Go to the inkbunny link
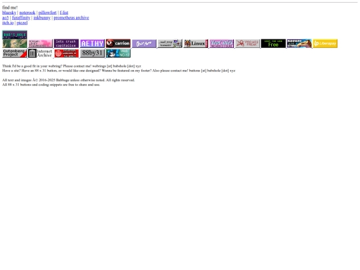360x270 pixels. point(42,18)
